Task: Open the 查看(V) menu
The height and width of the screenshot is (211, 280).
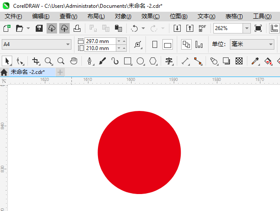Action: point(68,17)
